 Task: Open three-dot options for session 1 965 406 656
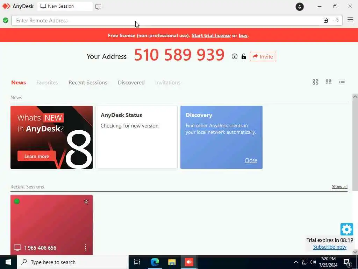(85, 248)
